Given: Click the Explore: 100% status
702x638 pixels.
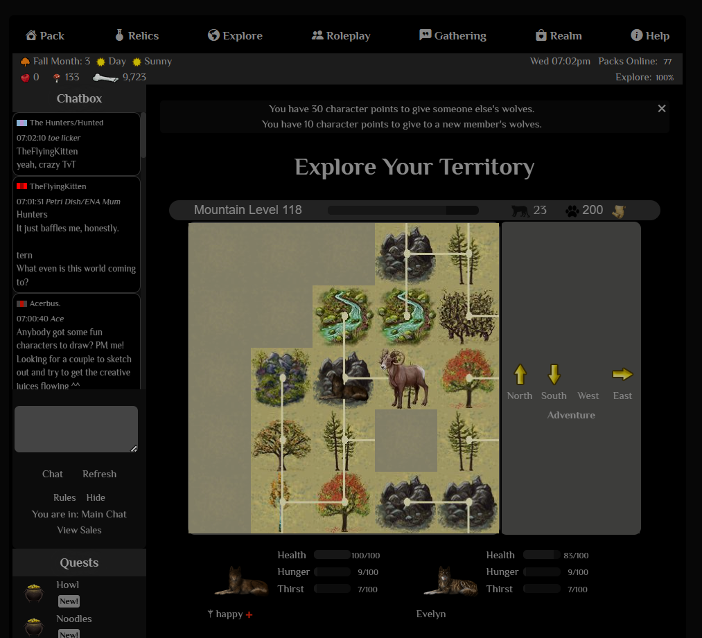Looking at the screenshot, I should pyautogui.click(x=644, y=78).
